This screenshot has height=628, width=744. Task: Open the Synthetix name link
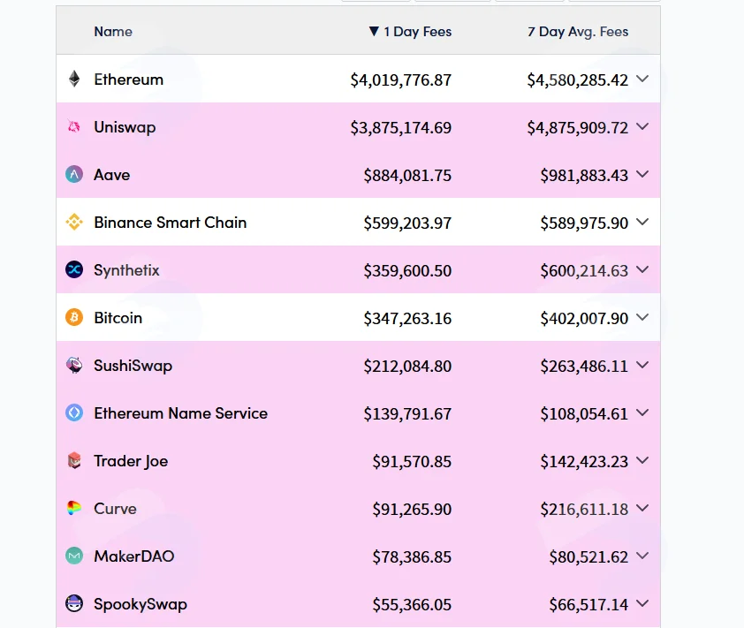click(126, 270)
